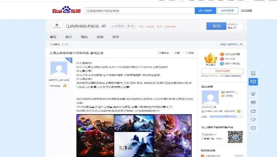The width and height of the screenshot is (277, 157).
Task: Open the 江西应用技术职业...吧 forum title
Action: pyautogui.click(x=86, y=26)
